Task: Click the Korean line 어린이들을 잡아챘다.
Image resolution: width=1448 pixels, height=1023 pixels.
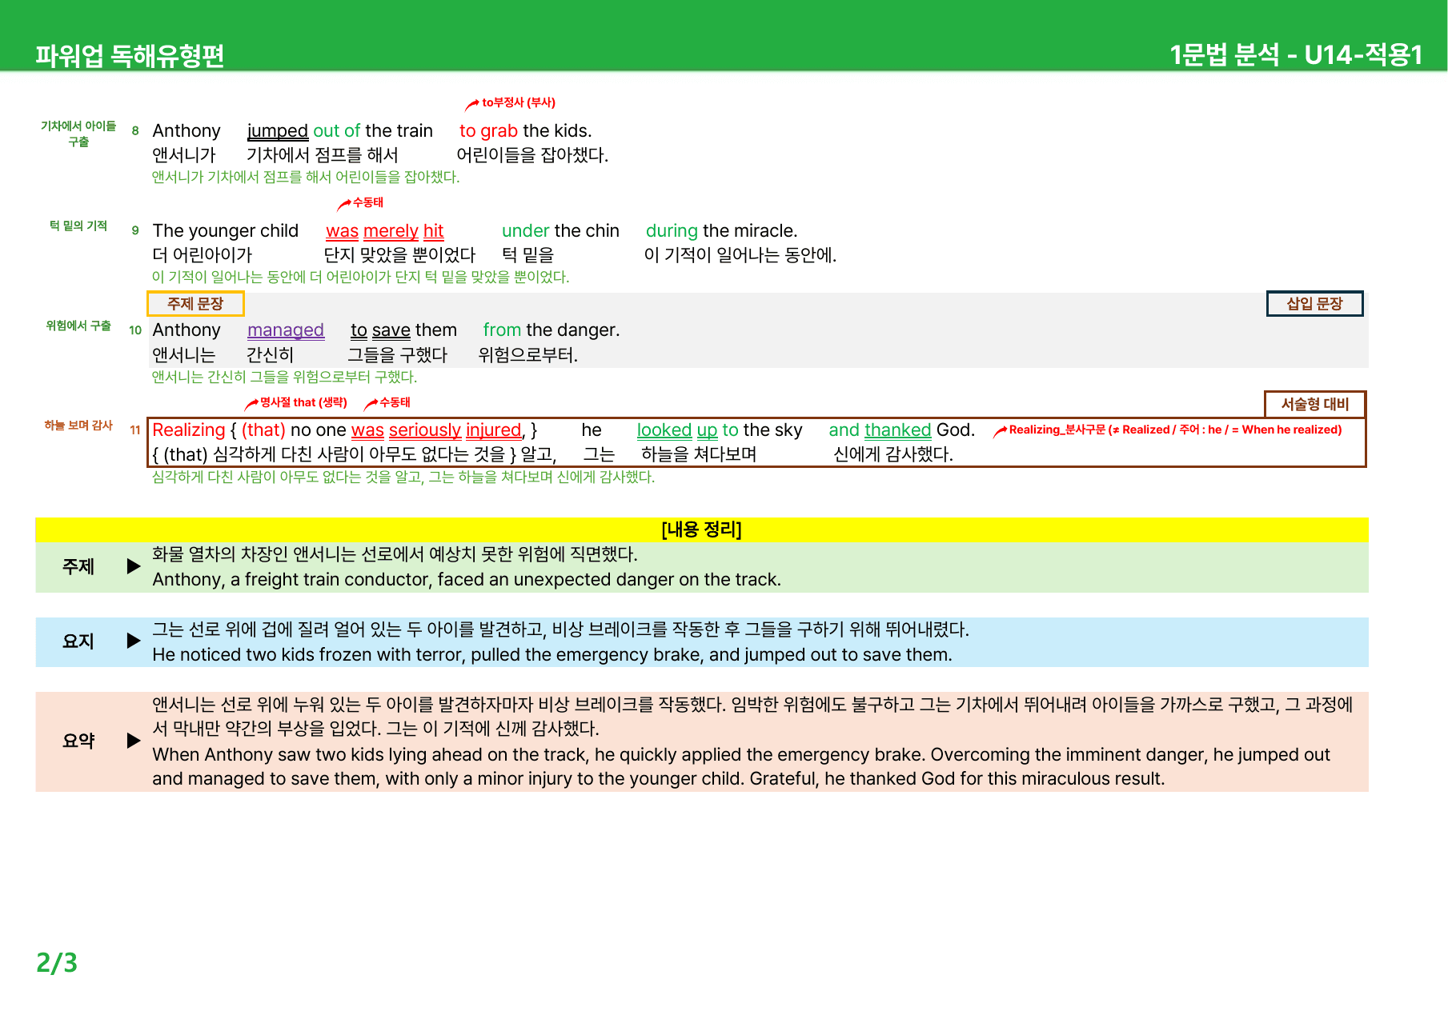Action: coord(532,155)
